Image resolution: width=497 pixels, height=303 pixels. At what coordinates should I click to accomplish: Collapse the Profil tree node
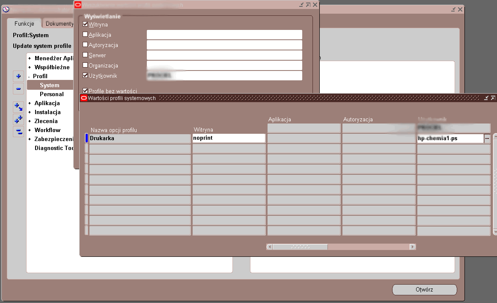pyautogui.click(x=29, y=76)
